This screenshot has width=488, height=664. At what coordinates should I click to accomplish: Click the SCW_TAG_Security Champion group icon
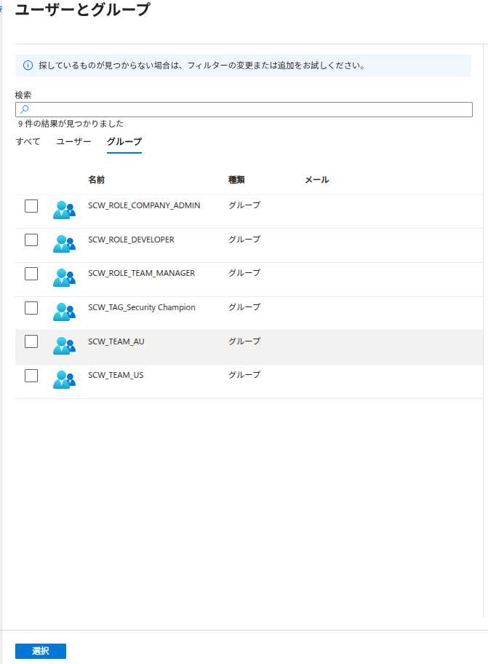coord(64,312)
